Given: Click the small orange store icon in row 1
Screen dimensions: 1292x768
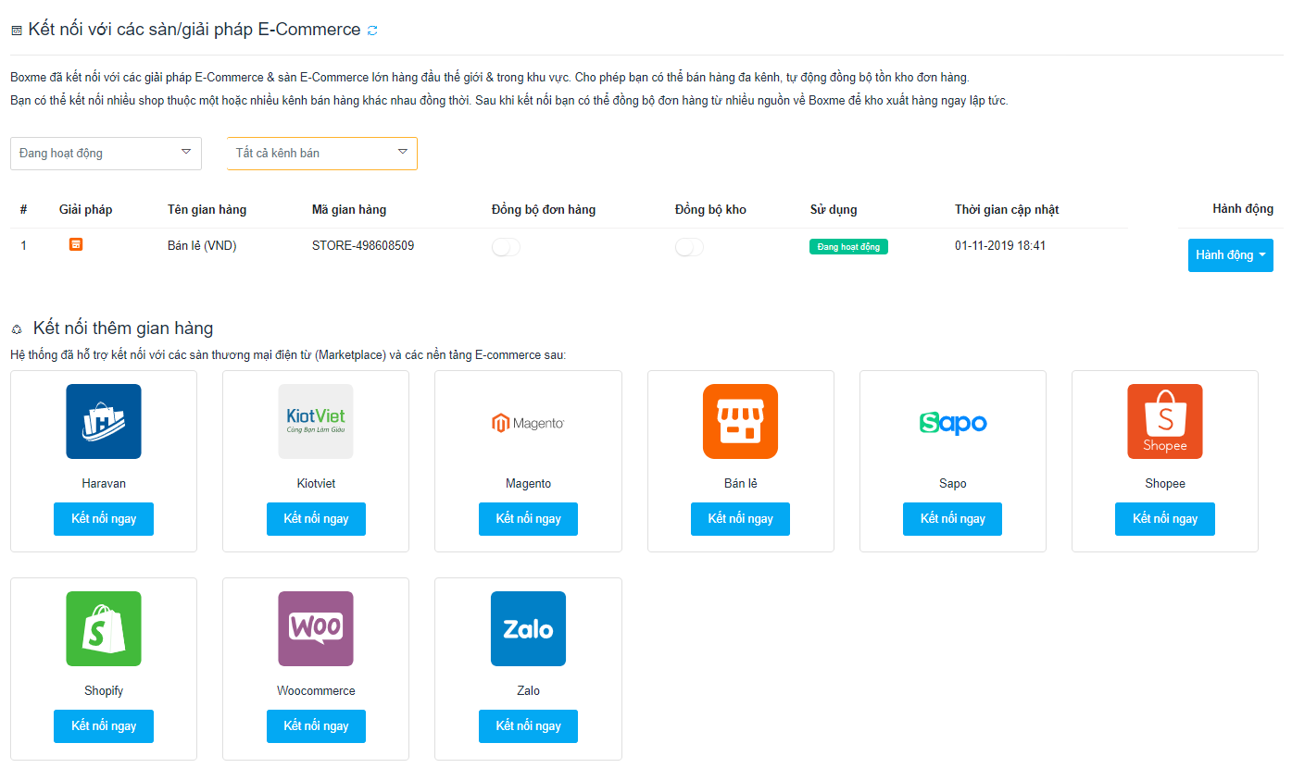Looking at the screenshot, I should 76,244.
